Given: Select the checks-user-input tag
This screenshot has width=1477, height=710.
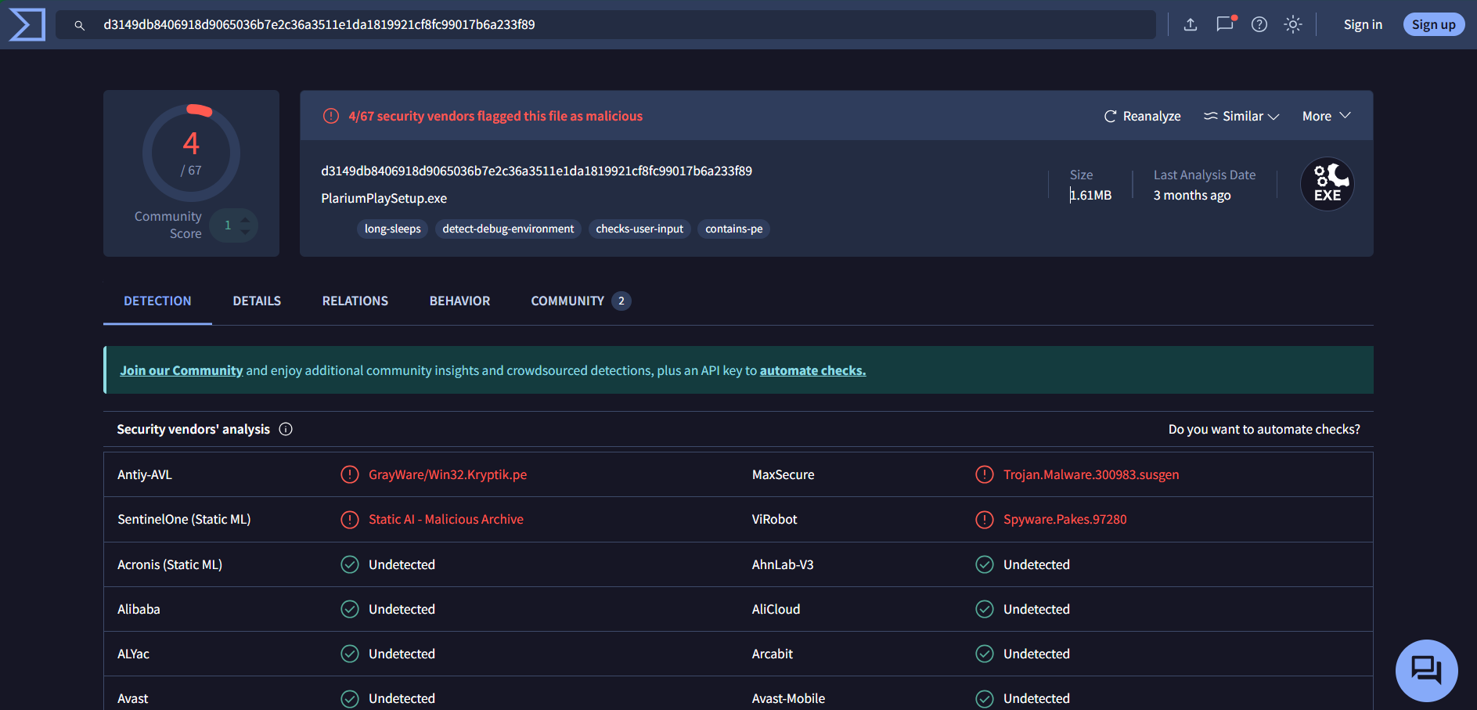Looking at the screenshot, I should [639, 229].
